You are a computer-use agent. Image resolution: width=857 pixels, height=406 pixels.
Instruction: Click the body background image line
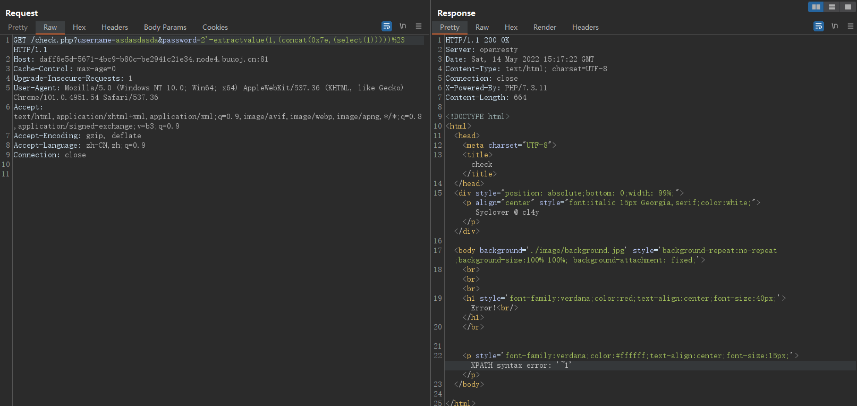[615, 255]
